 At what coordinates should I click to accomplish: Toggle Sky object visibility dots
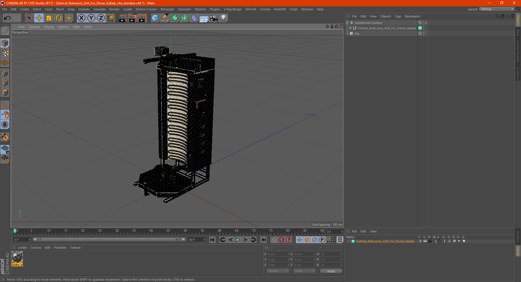[x=424, y=34]
